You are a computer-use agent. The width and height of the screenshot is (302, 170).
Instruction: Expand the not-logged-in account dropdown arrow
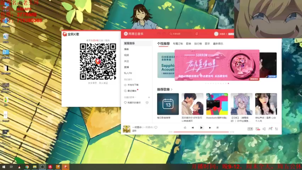click(227, 34)
